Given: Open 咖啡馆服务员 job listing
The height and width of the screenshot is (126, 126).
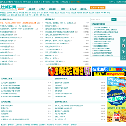Looking at the screenshot, I should [5, 52].
